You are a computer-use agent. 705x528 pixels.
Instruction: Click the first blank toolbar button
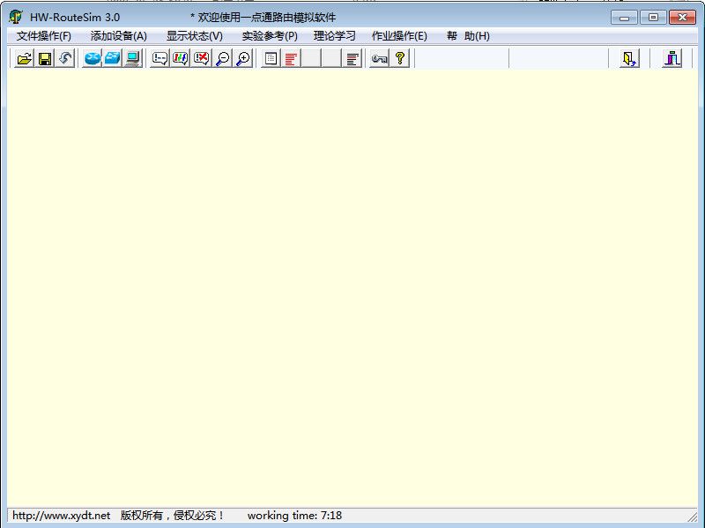point(311,58)
